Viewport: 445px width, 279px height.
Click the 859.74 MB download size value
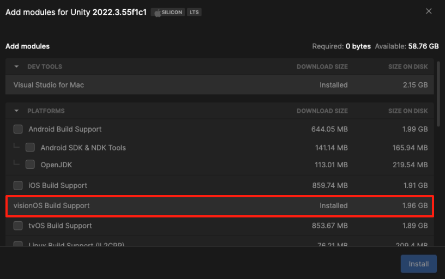click(330, 185)
